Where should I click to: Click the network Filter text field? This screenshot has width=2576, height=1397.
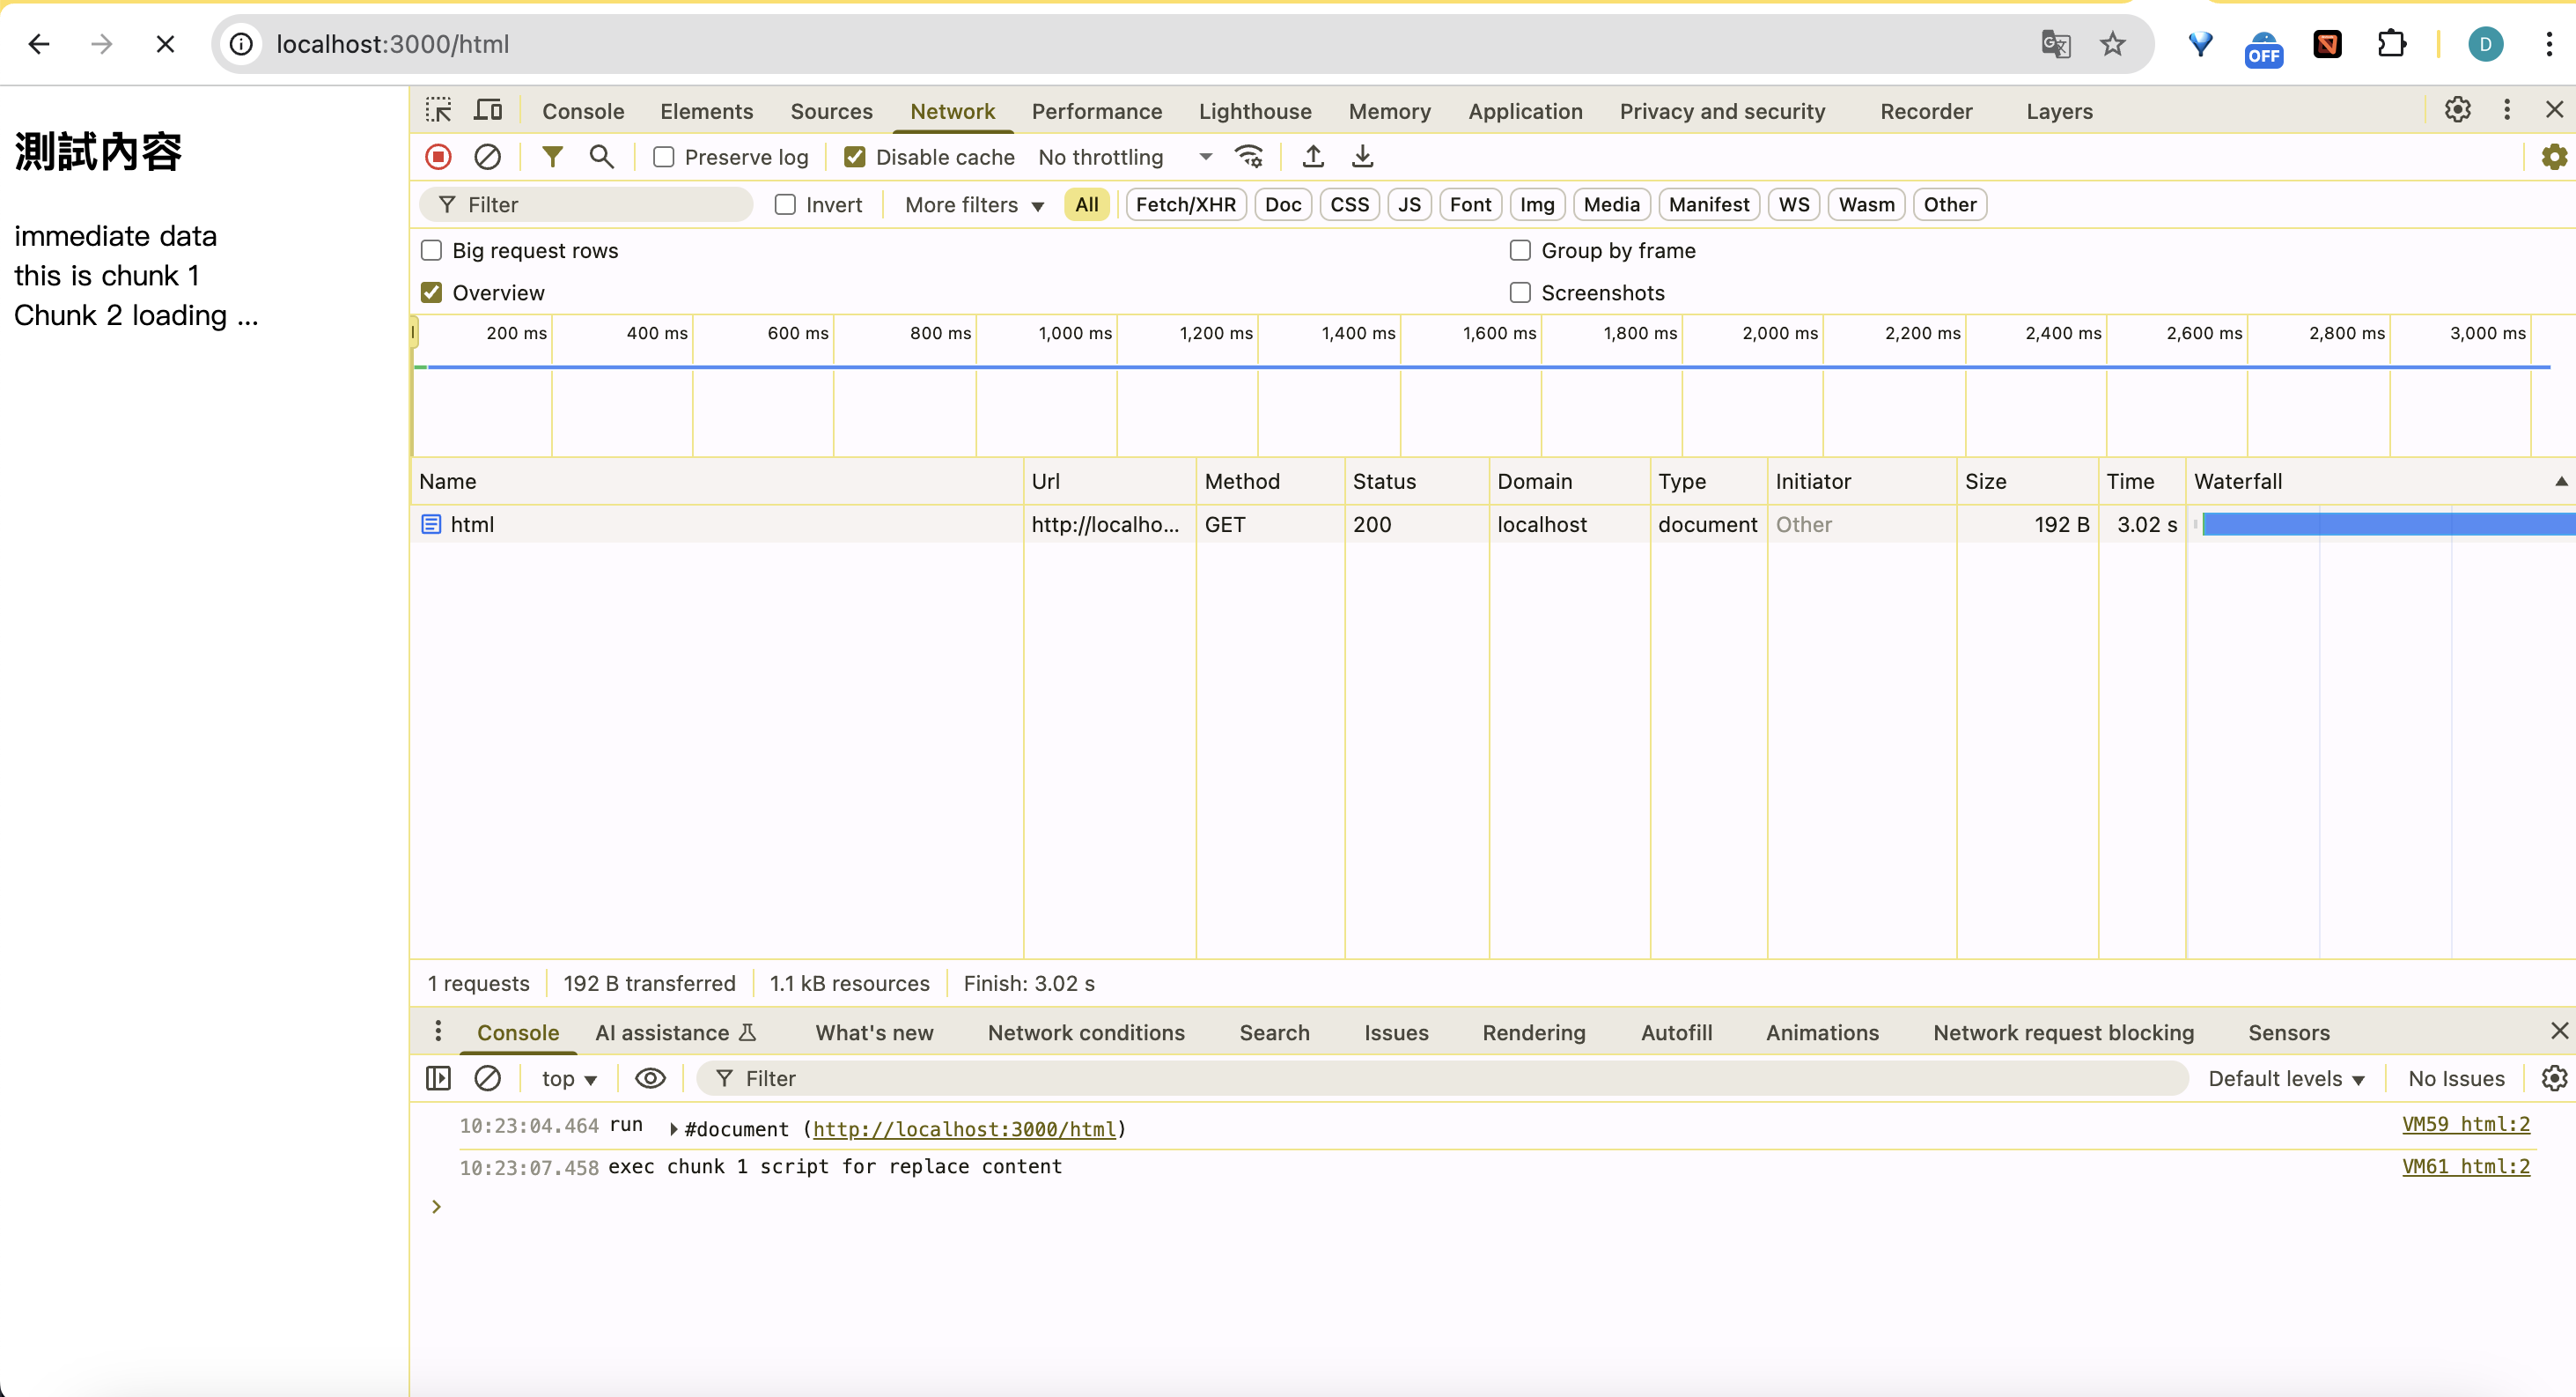coord(600,205)
